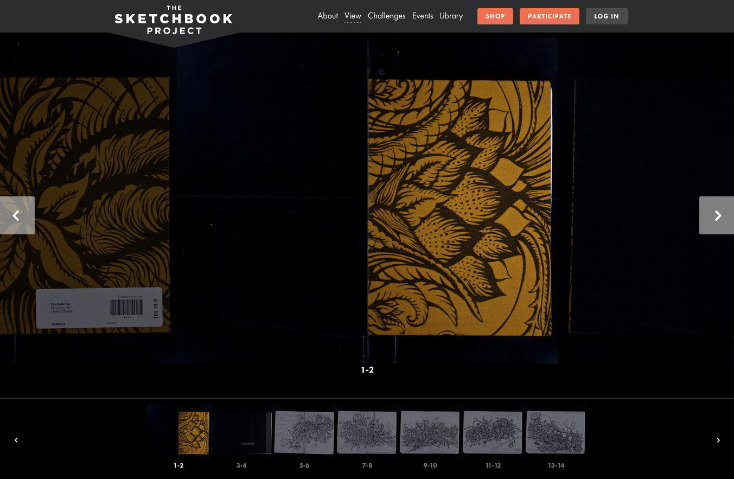Open the Events menu item

(423, 16)
